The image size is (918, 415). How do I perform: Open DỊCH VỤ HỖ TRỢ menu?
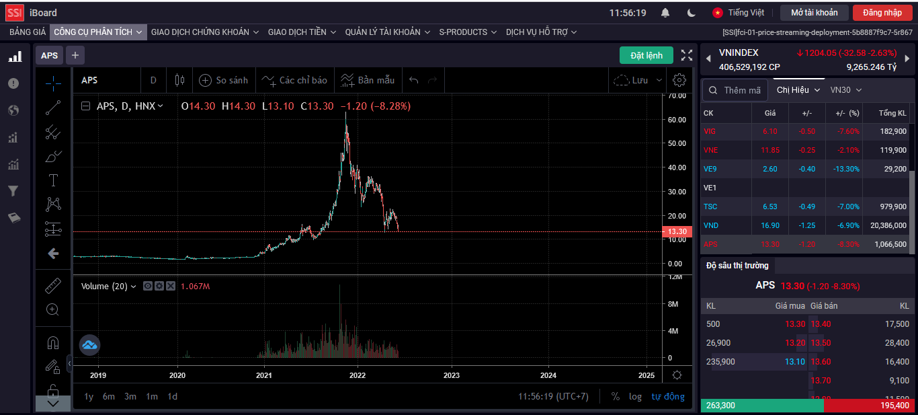(542, 32)
